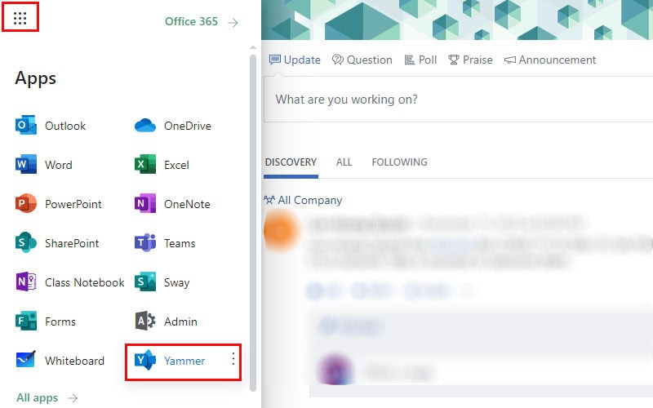Click the purple profile avatar in feed
The width and height of the screenshot is (653, 408).
[x=335, y=370]
